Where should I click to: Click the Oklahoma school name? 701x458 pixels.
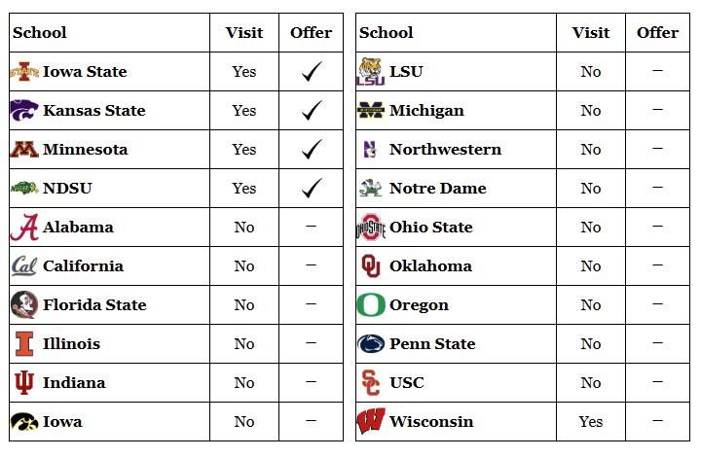click(430, 266)
